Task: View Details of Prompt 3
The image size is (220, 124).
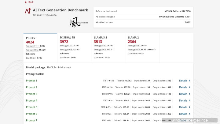Action: coord(185,94)
